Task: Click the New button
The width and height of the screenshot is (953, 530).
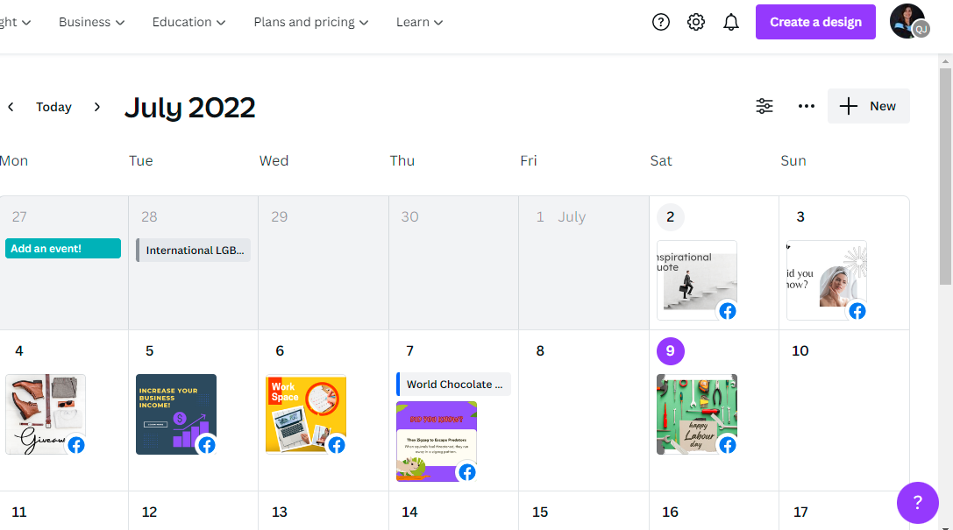Action: pyautogui.click(x=868, y=106)
